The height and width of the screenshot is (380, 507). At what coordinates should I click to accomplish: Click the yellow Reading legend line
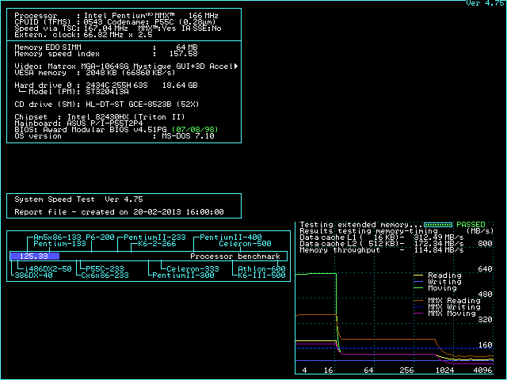coord(420,275)
